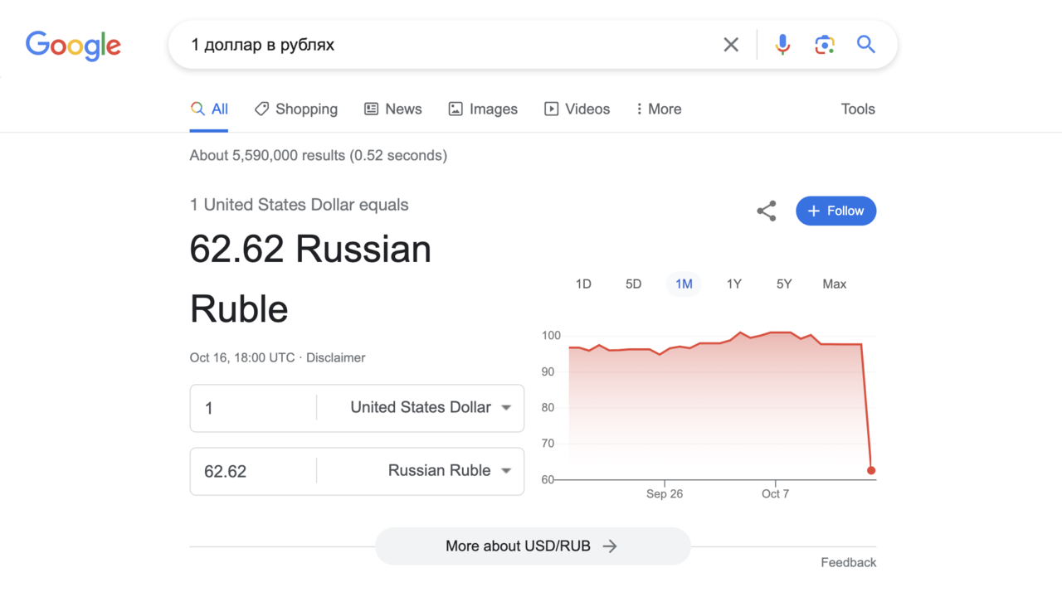Open Google Lens image search
Image resolution: width=1062 pixels, height=597 pixels.
pyautogui.click(x=824, y=44)
